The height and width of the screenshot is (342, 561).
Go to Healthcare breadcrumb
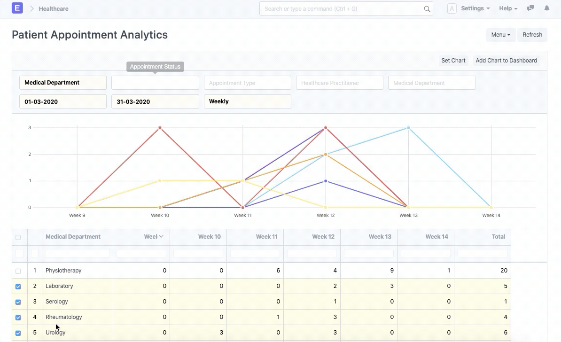tap(54, 8)
